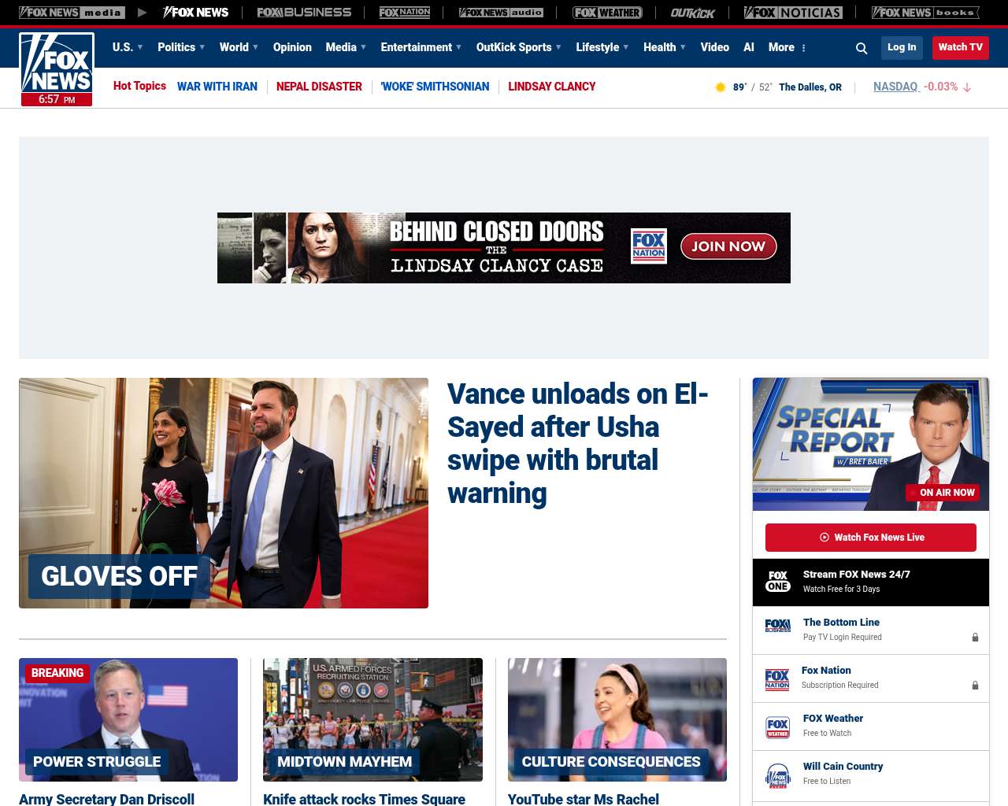The width and height of the screenshot is (1008, 806).
Task: Open the Vance and Usha lead photo
Action: [x=224, y=493]
